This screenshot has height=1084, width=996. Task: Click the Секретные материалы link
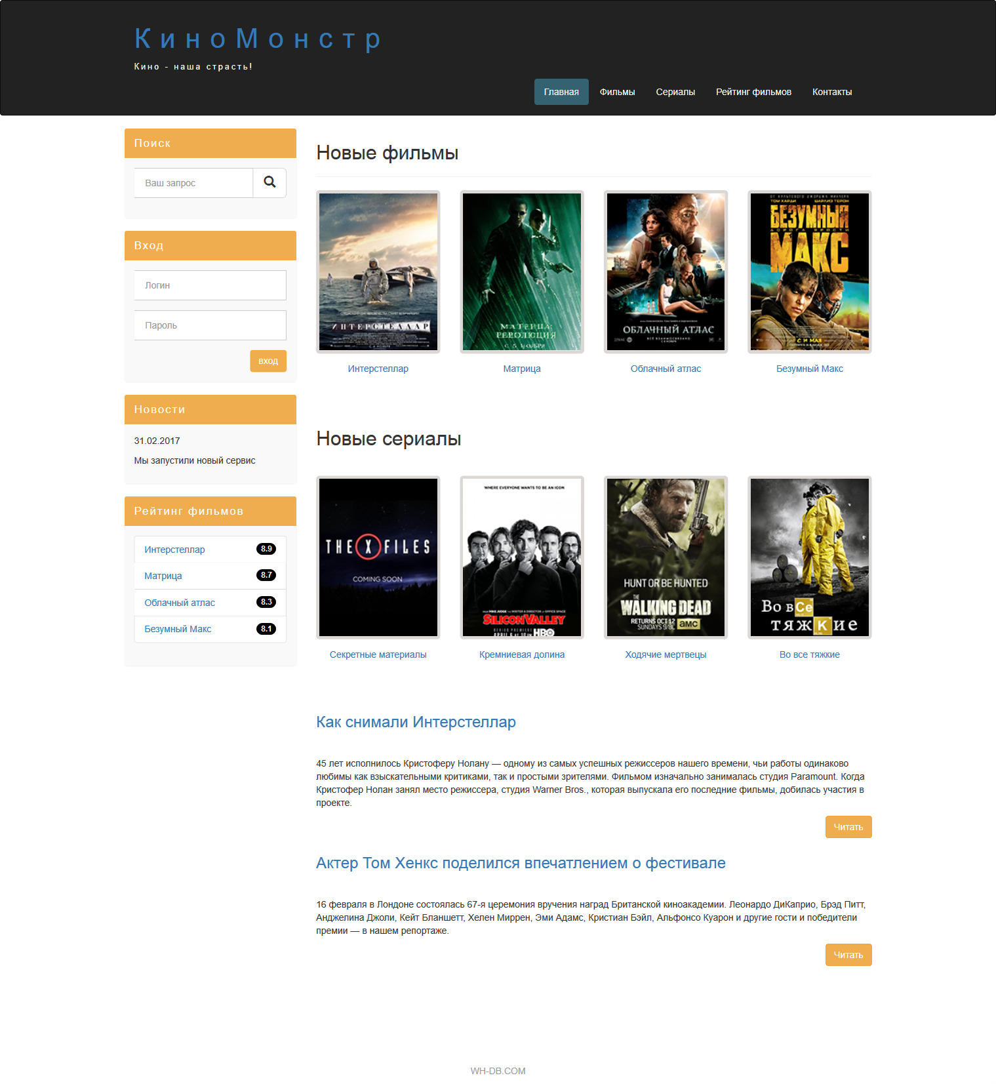(378, 654)
